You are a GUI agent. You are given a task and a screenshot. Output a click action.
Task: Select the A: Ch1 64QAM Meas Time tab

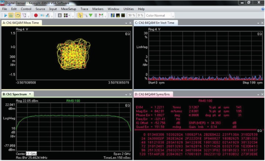[x=21, y=23]
